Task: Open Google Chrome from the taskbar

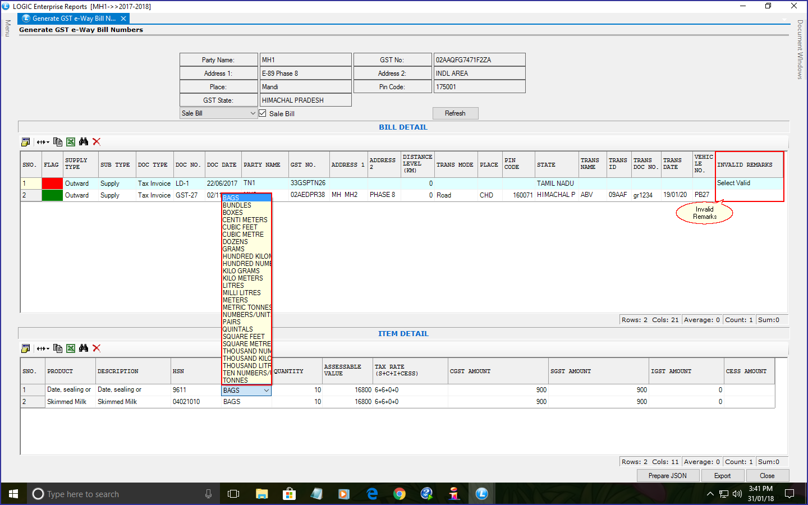Action: (400, 494)
